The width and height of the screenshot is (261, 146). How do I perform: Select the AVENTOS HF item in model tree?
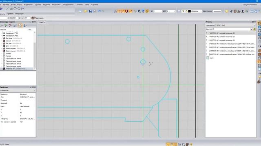coord(16,69)
